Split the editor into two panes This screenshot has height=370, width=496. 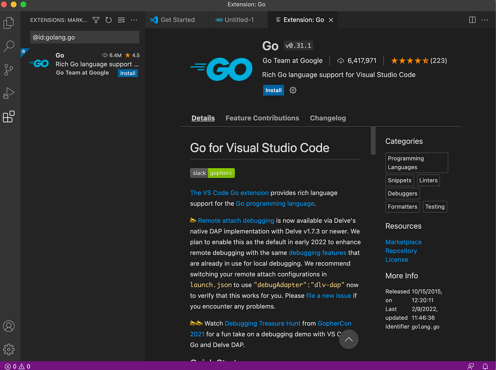472,20
